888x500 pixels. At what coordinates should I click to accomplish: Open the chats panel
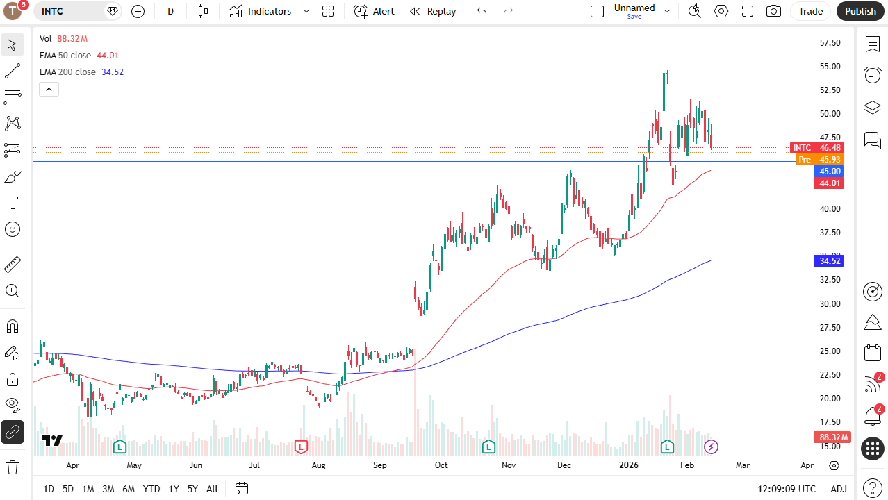[873, 140]
